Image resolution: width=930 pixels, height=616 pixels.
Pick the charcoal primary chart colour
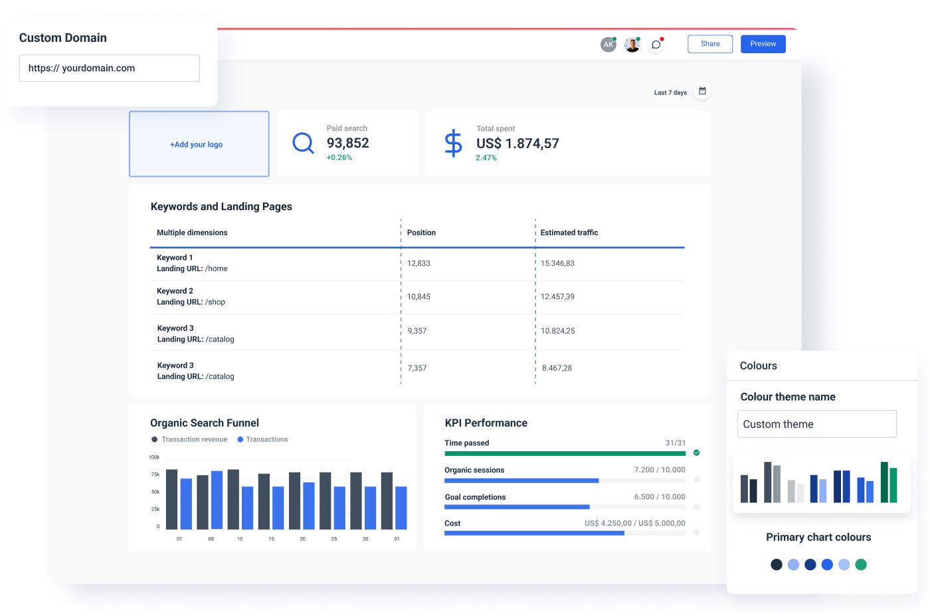(x=776, y=564)
